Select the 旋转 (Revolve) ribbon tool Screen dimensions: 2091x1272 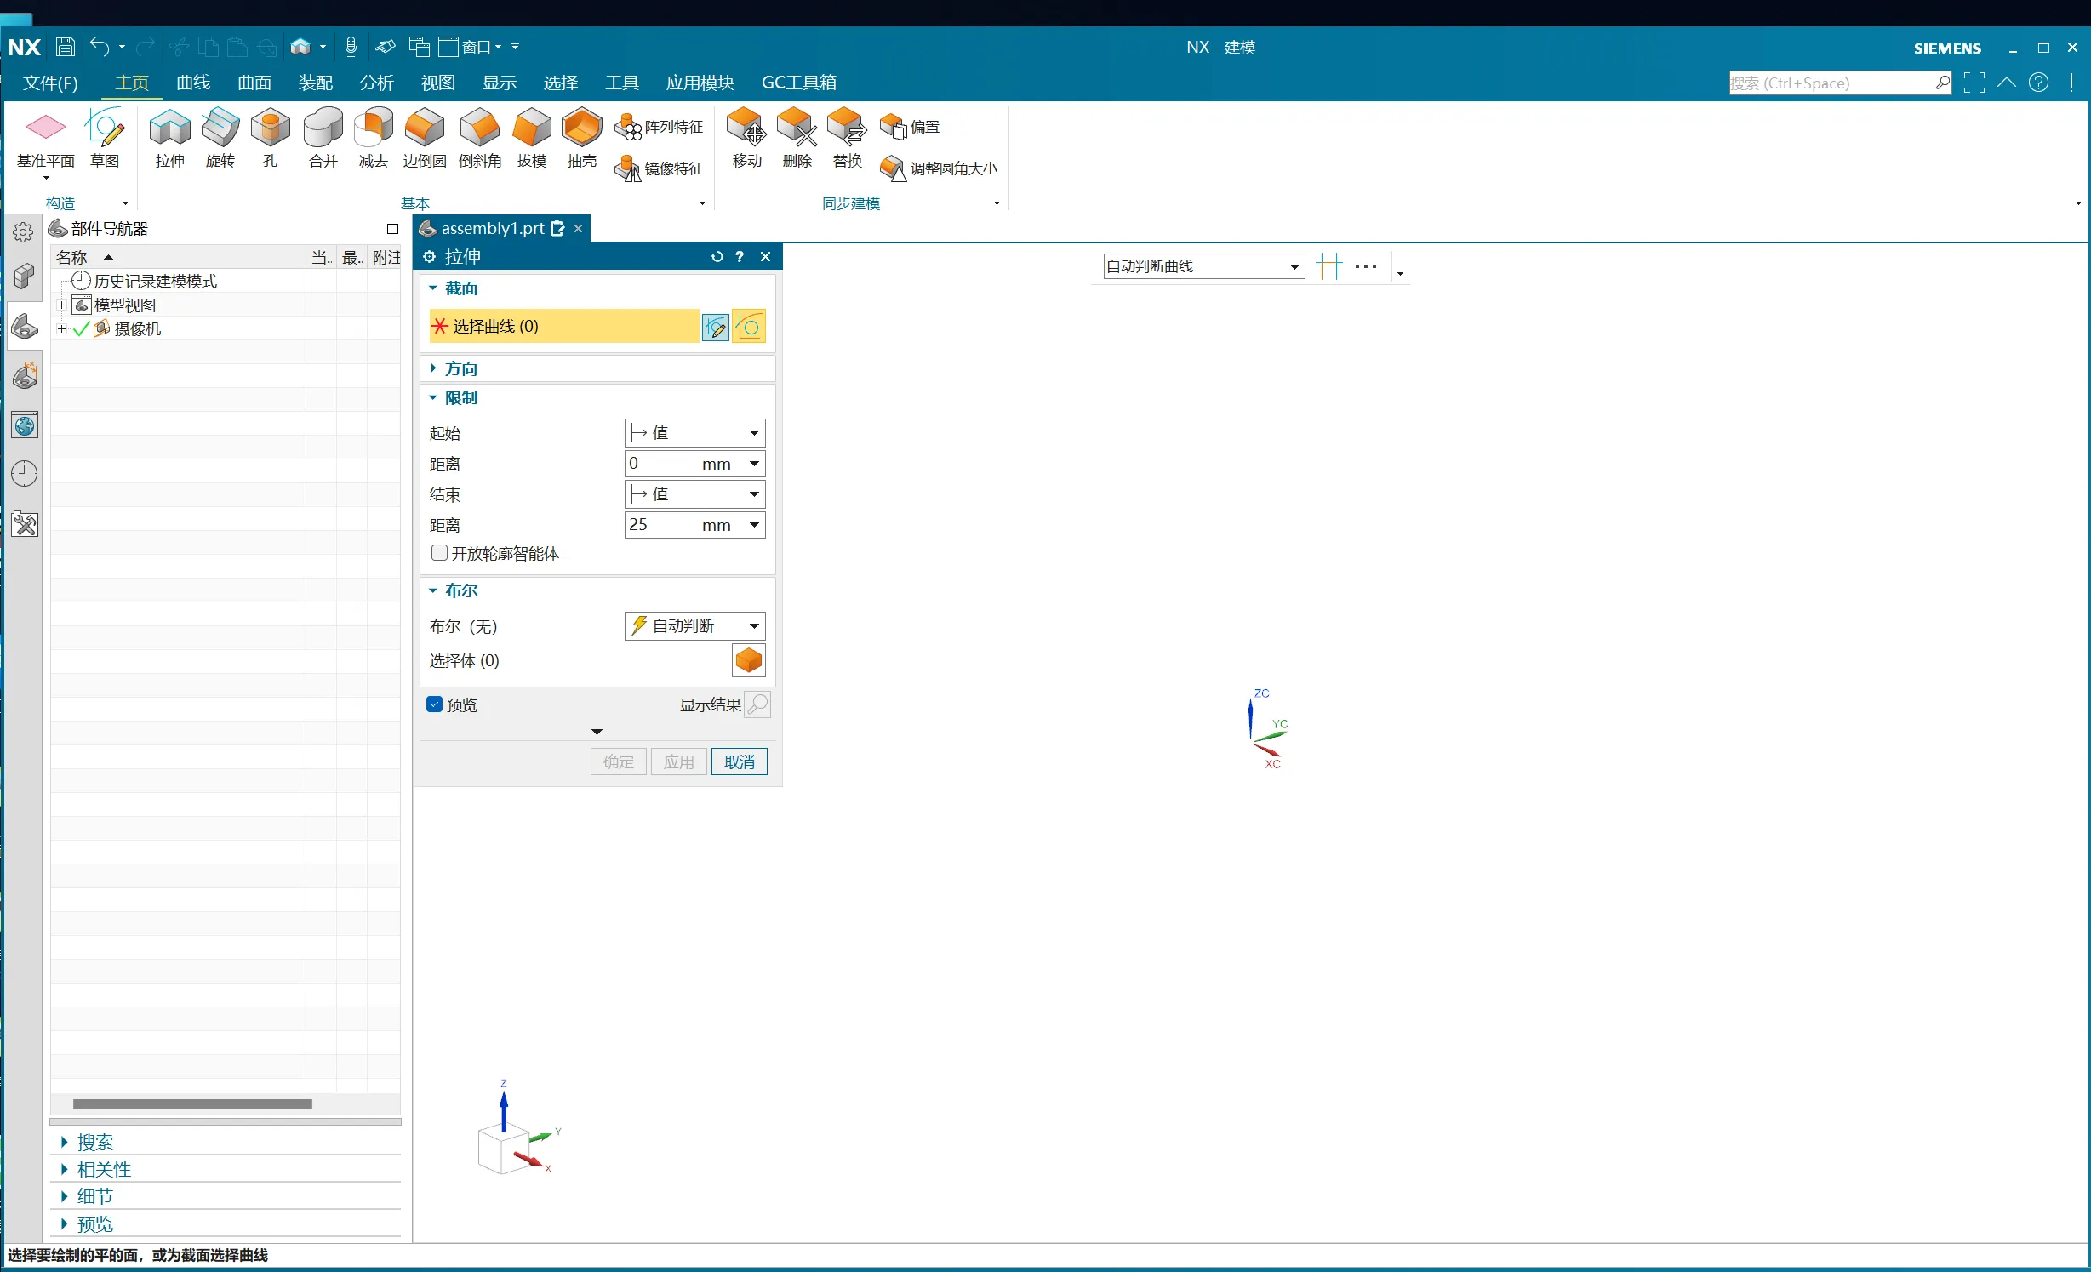[x=220, y=137]
